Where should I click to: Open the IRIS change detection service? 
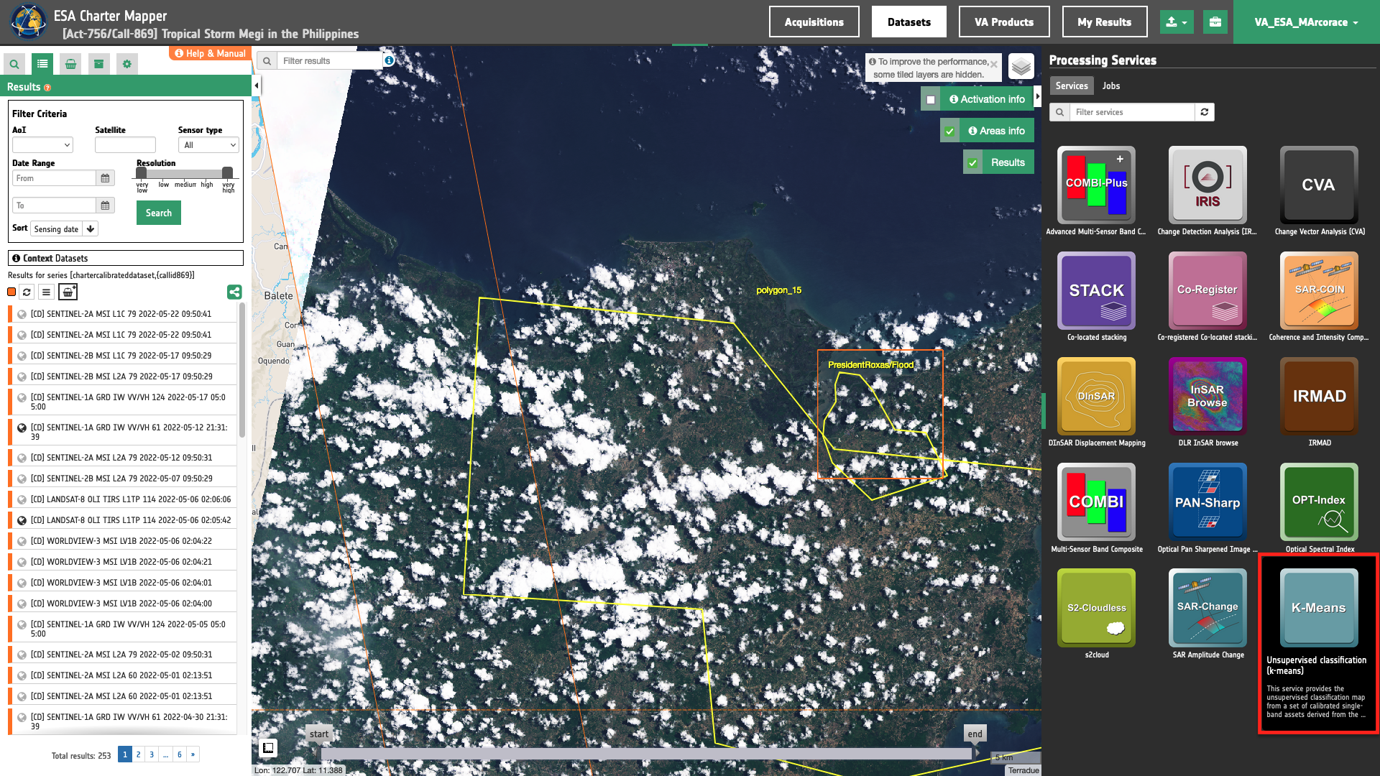pos(1207,185)
